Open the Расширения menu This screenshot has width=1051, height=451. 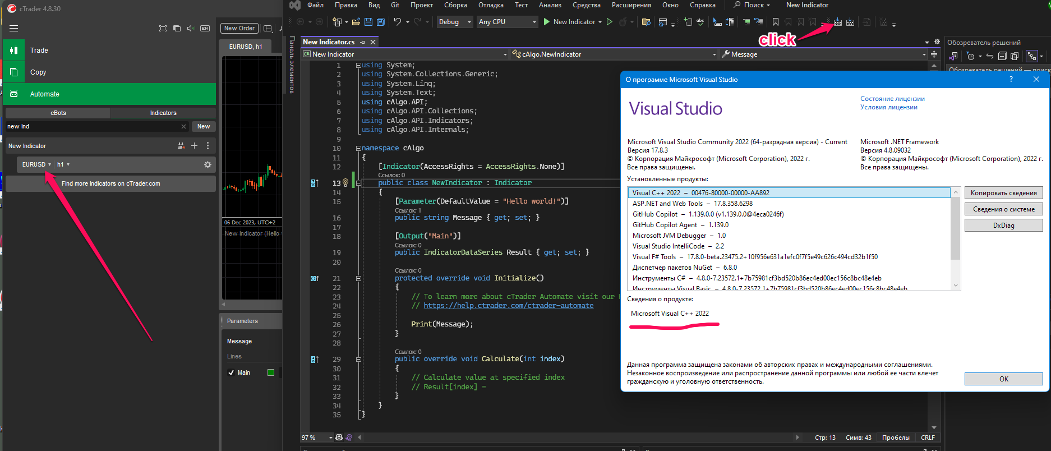pyautogui.click(x=631, y=5)
